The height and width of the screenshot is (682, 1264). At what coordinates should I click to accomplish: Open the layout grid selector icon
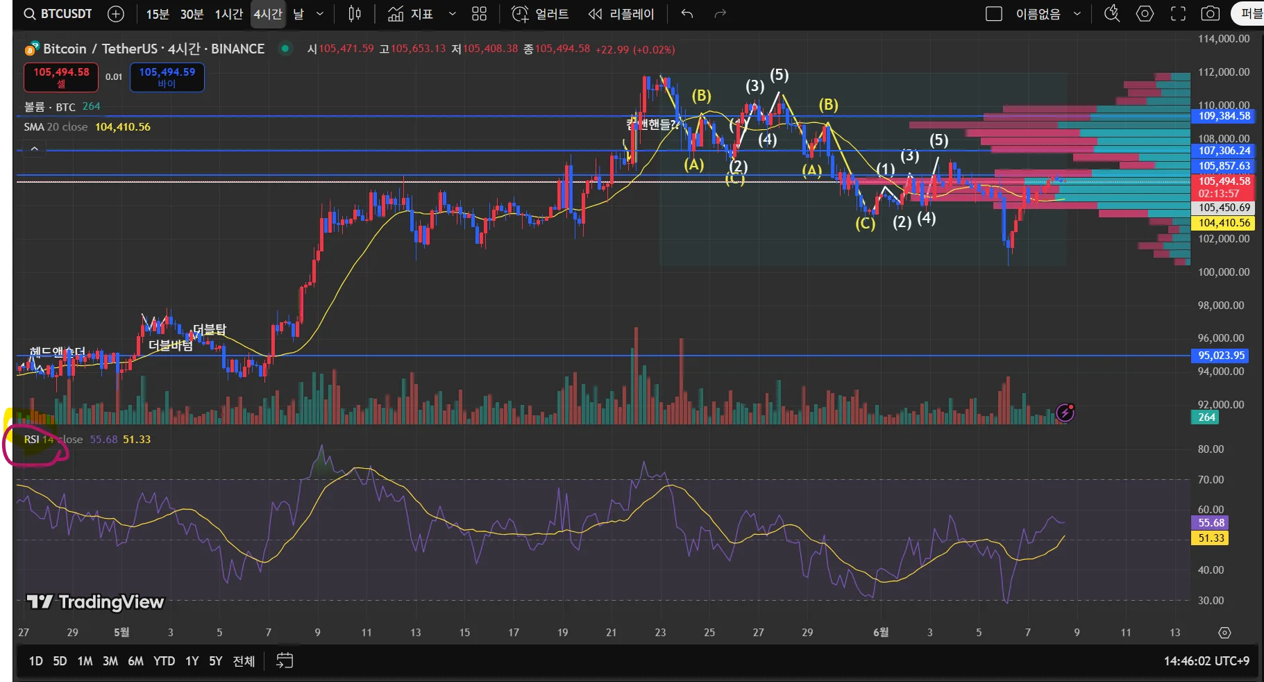click(479, 14)
